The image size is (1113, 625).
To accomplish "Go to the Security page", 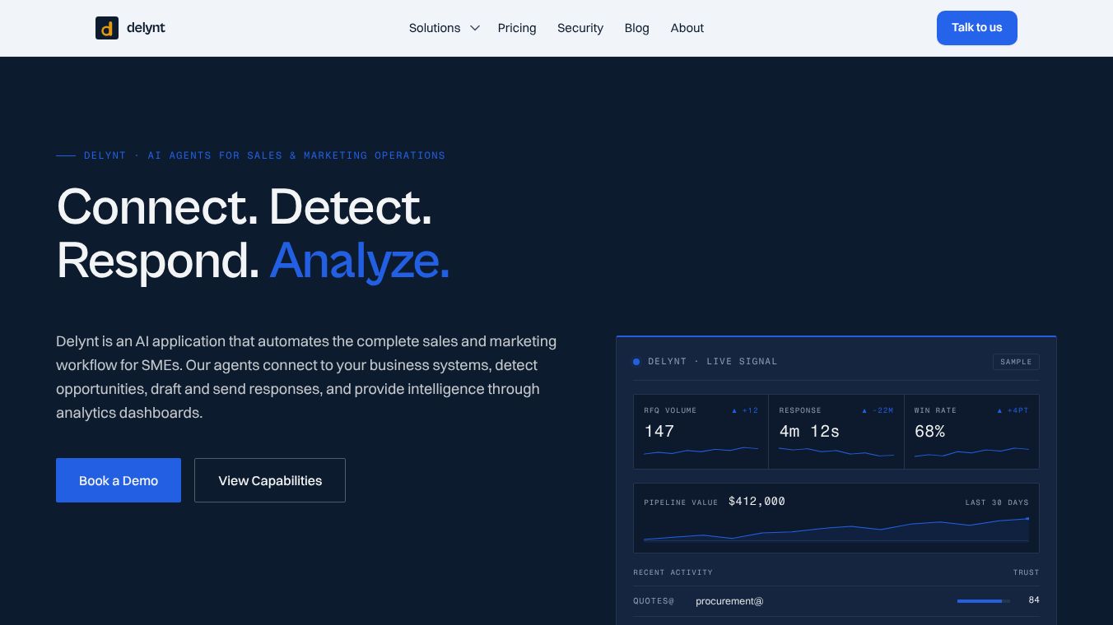I will click(x=580, y=28).
